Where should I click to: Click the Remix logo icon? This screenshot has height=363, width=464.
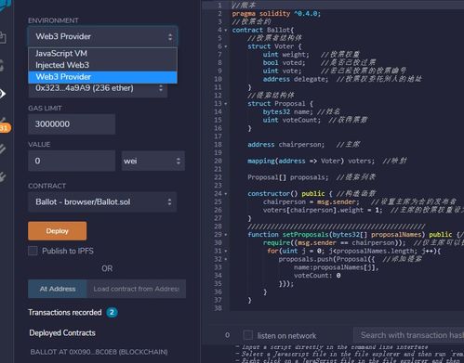tap(5, 5)
